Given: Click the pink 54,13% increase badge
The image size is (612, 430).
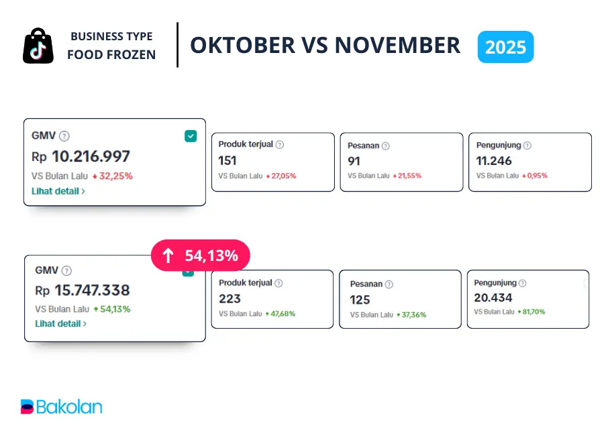Looking at the screenshot, I should [x=200, y=256].
